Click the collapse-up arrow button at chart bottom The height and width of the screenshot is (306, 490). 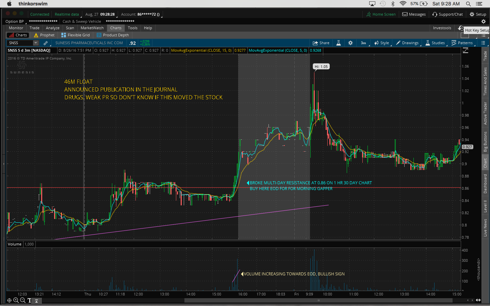tap(37, 301)
